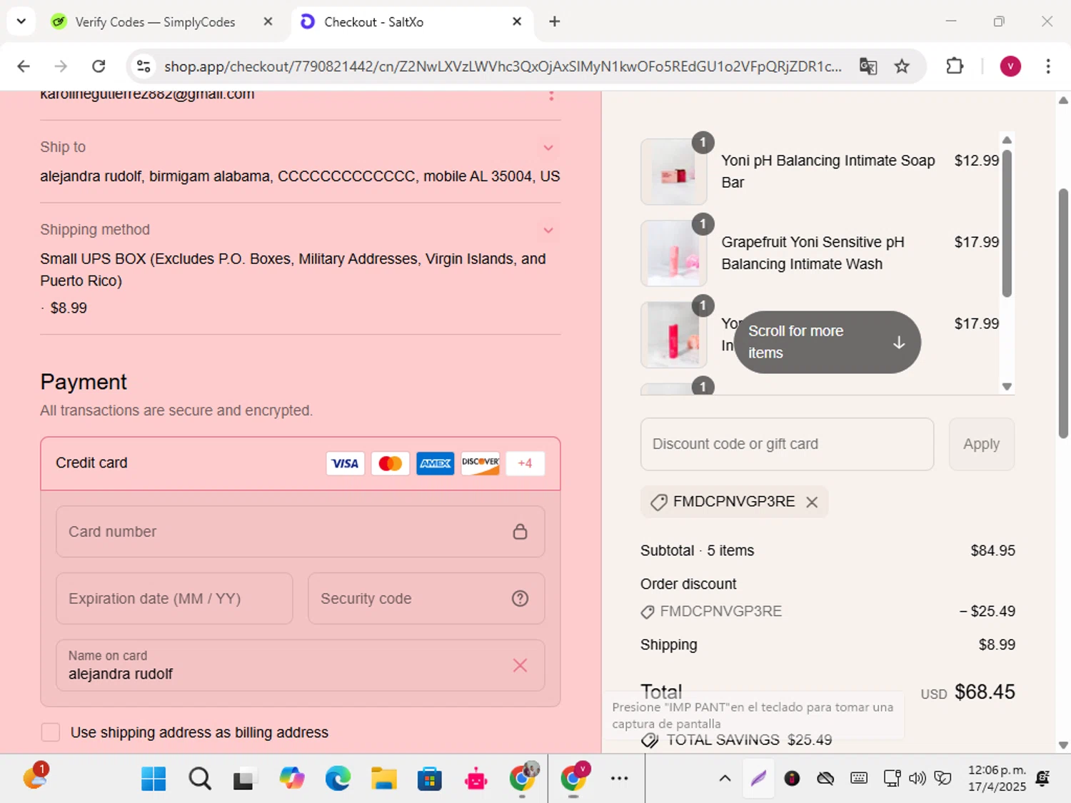The image size is (1071, 803).
Task: Click the item list scroll down arrow
Action: coord(1007,387)
